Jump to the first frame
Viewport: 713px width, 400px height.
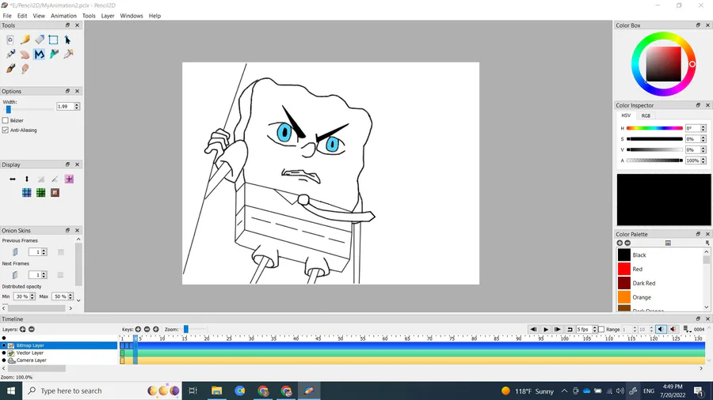(533, 330)
